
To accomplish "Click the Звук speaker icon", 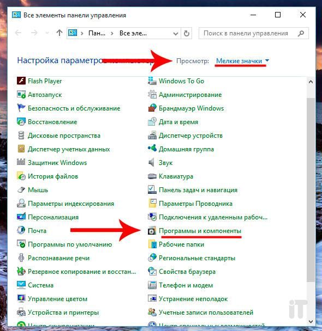I will point(152,163).
